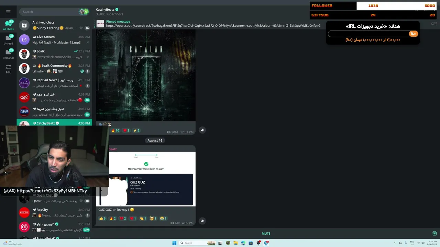Click the red m avatar above PooriaPutak
The image size is (440, 247).
click(24, 227)
